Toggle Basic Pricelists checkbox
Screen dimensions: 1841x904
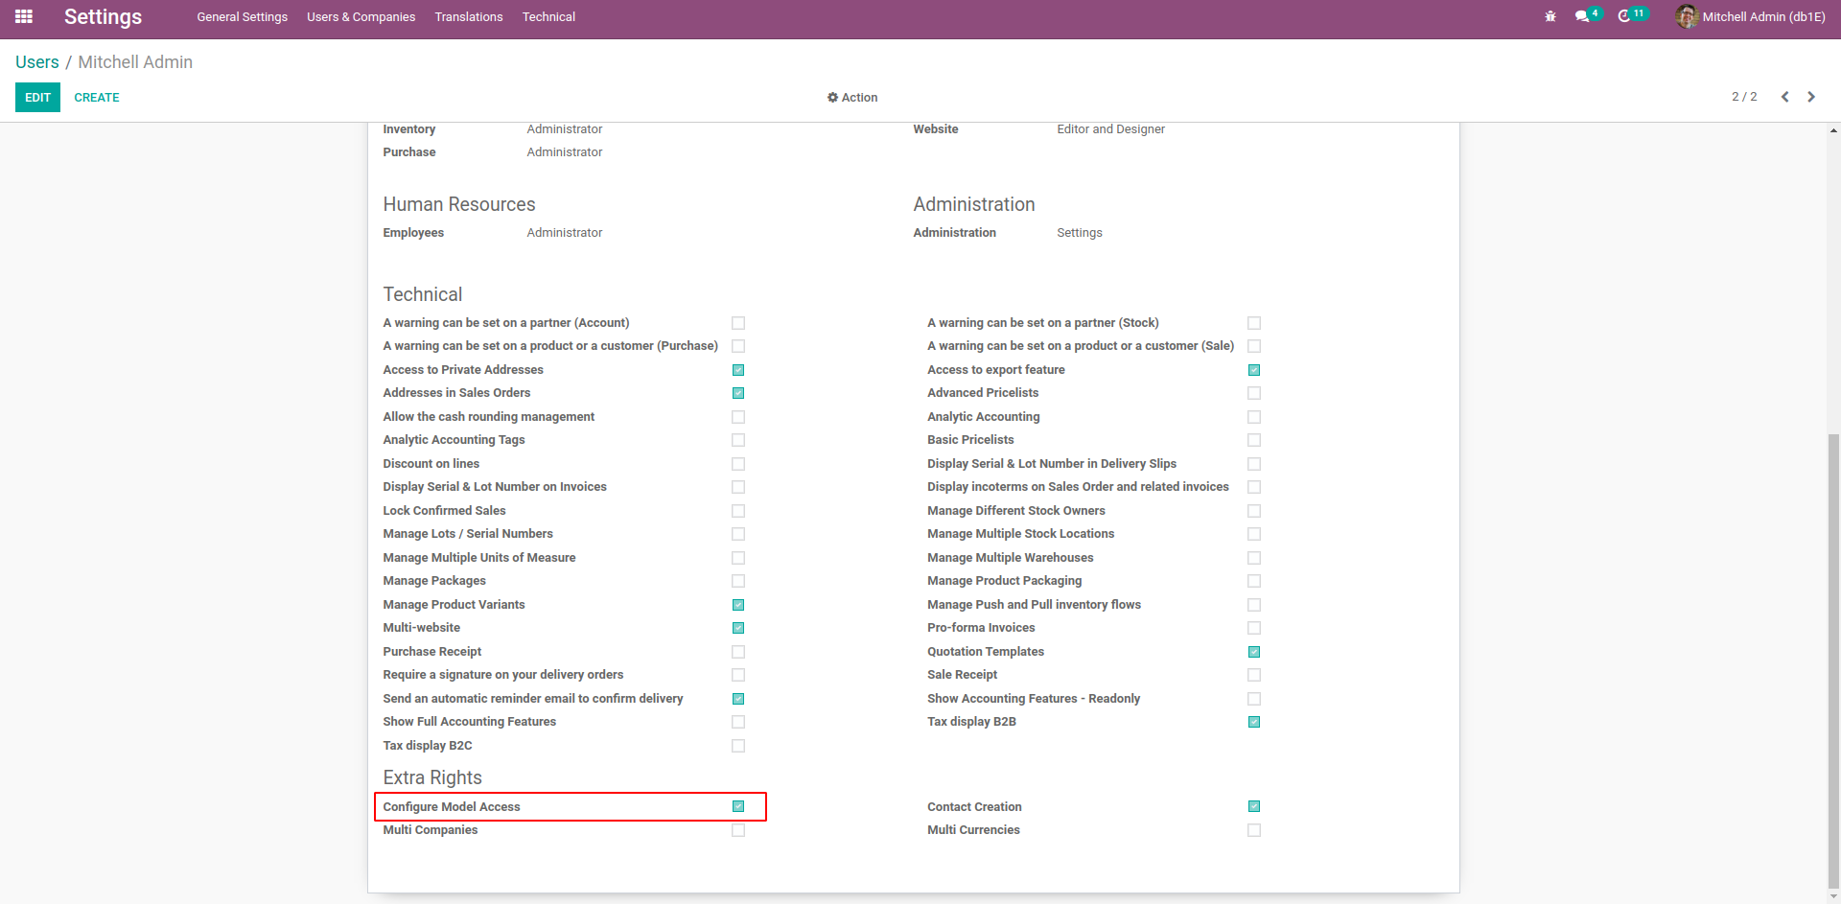pos(1254,440)
